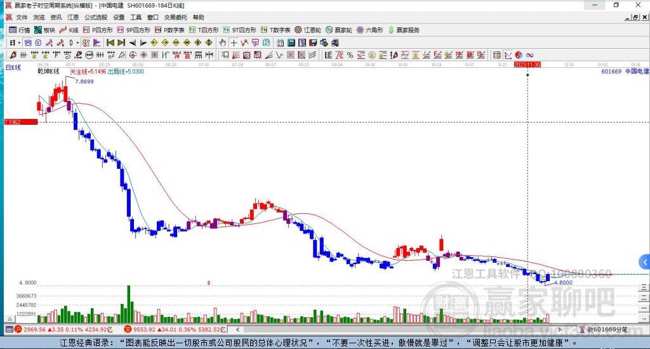Image resolution: width=650 pixels, height=349 pixels.
Task: Open the P数字表 tool
Action: pos(169,30)
